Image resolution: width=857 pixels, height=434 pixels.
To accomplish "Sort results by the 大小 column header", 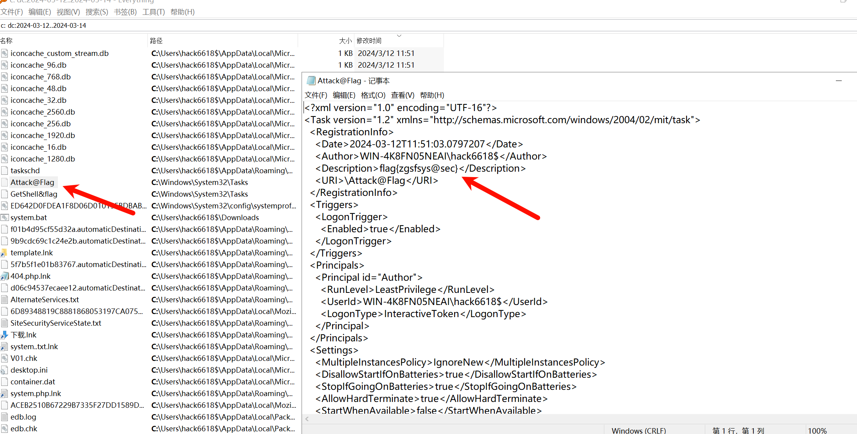I will pos(345,41).
